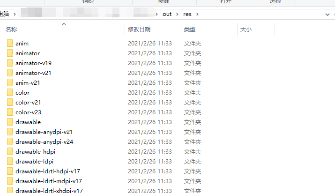
Task: Select the drawable folder icon
Action: pyautogui.click(x=10, y=122)
